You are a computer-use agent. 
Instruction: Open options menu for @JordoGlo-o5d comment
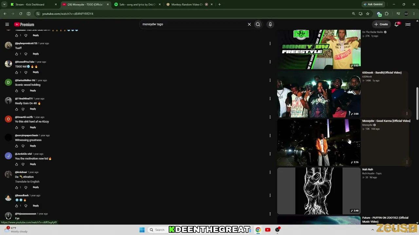pyautogui.click(x=270, y=154)
